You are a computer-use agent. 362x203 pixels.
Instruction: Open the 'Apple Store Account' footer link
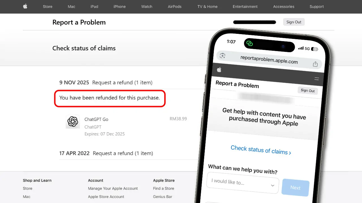click(106, 197)
